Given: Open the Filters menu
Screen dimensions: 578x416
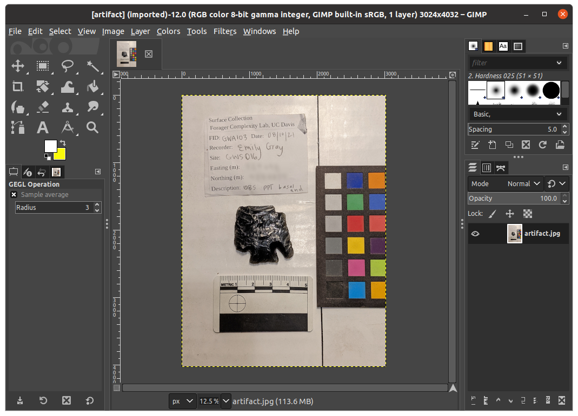Looking at the screenshot, I should 225,31.
